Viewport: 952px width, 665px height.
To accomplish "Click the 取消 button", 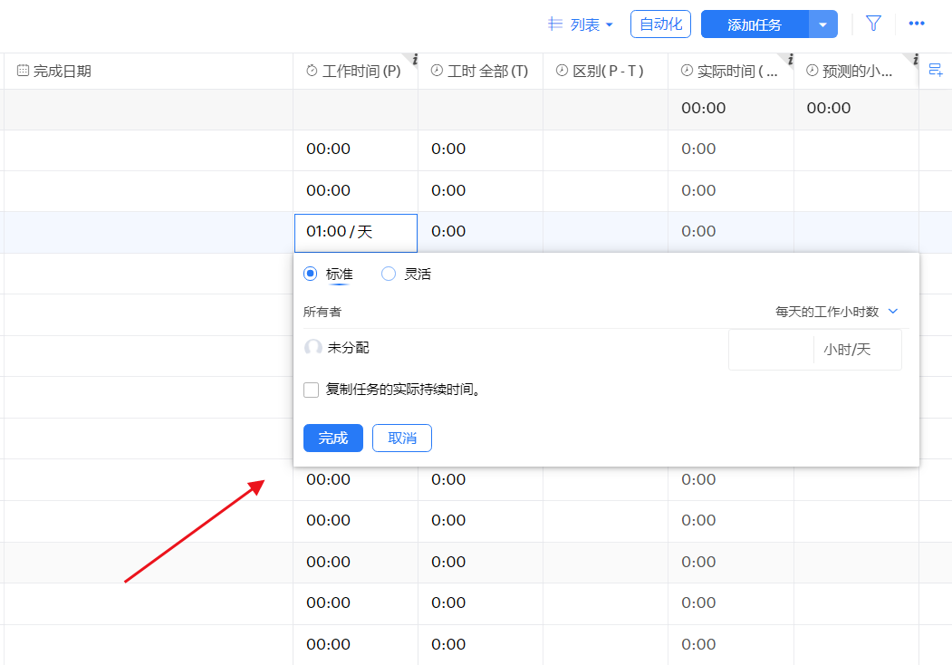I will [402, 438].
